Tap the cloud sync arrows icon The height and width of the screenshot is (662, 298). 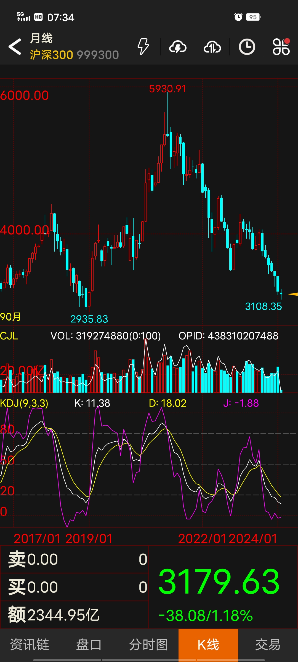pos(212,47)
